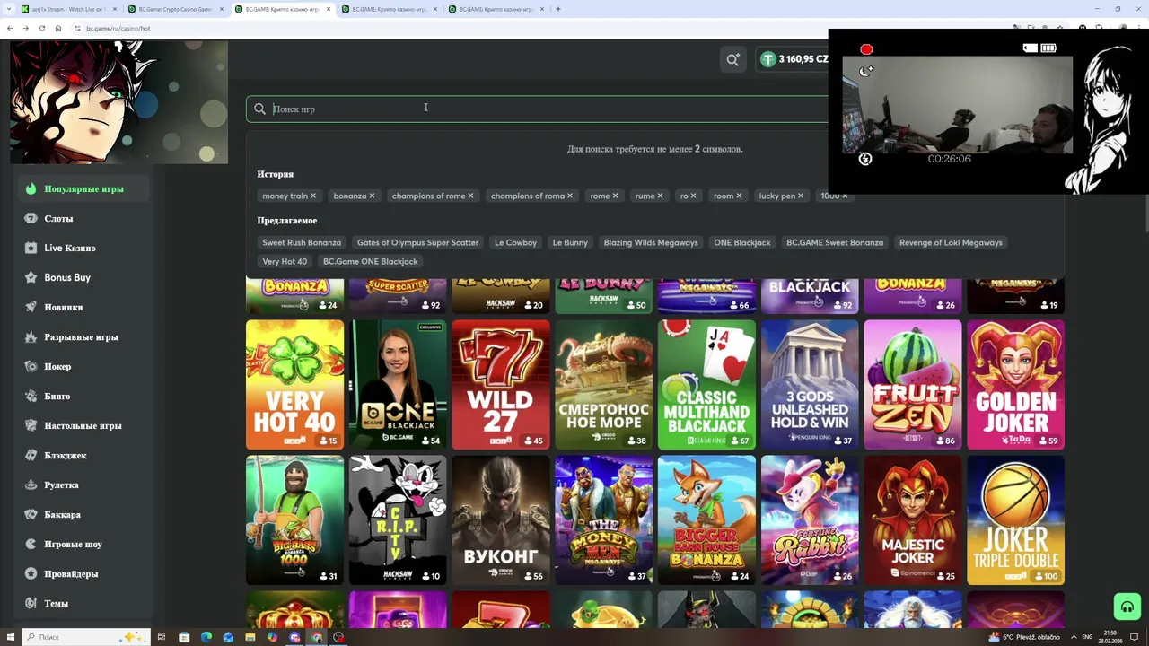Open File Explorer from taskbar
1149x646 pixels.
[x=250, y=637]
